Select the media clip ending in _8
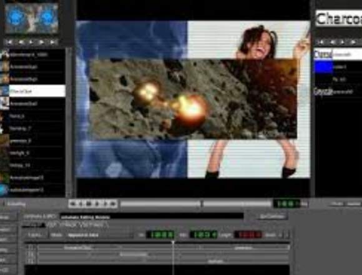Image resolution: width=362 pixels, height=275 pixels. (33, 141)
